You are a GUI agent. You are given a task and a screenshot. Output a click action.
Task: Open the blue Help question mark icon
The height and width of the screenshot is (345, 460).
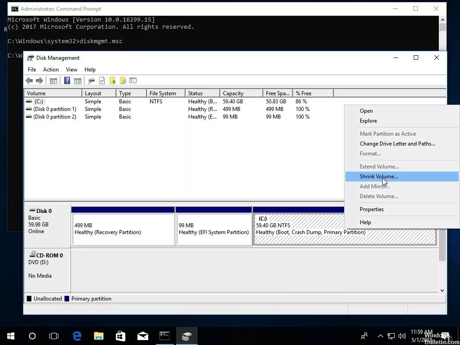coord(67,80)
